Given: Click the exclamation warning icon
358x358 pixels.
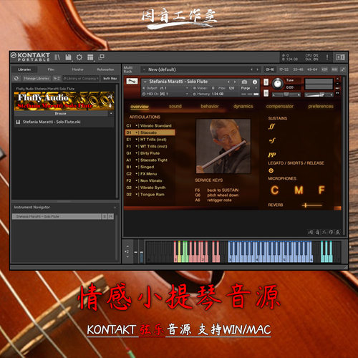Looking at the screenshot, I should point(327,57).
